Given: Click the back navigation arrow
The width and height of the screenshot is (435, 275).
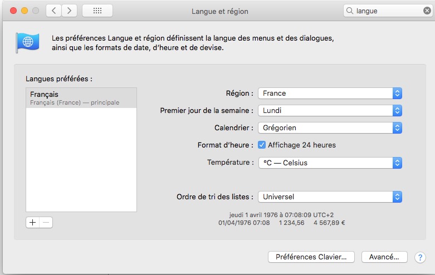Looking at the screenshot, I should (x=54, y=11).
